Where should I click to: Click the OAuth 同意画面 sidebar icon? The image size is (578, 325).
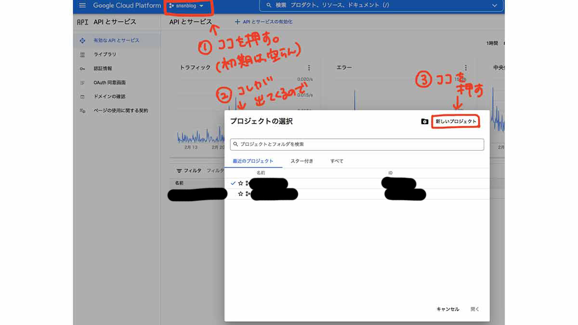pos(82,82)
